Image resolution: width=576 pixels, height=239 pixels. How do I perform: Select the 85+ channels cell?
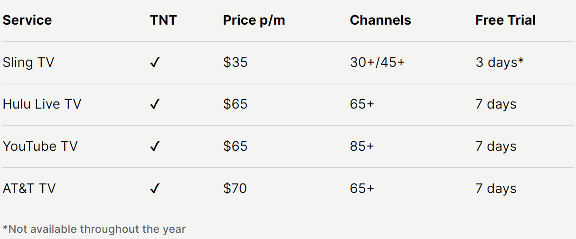tap(362, 147)
